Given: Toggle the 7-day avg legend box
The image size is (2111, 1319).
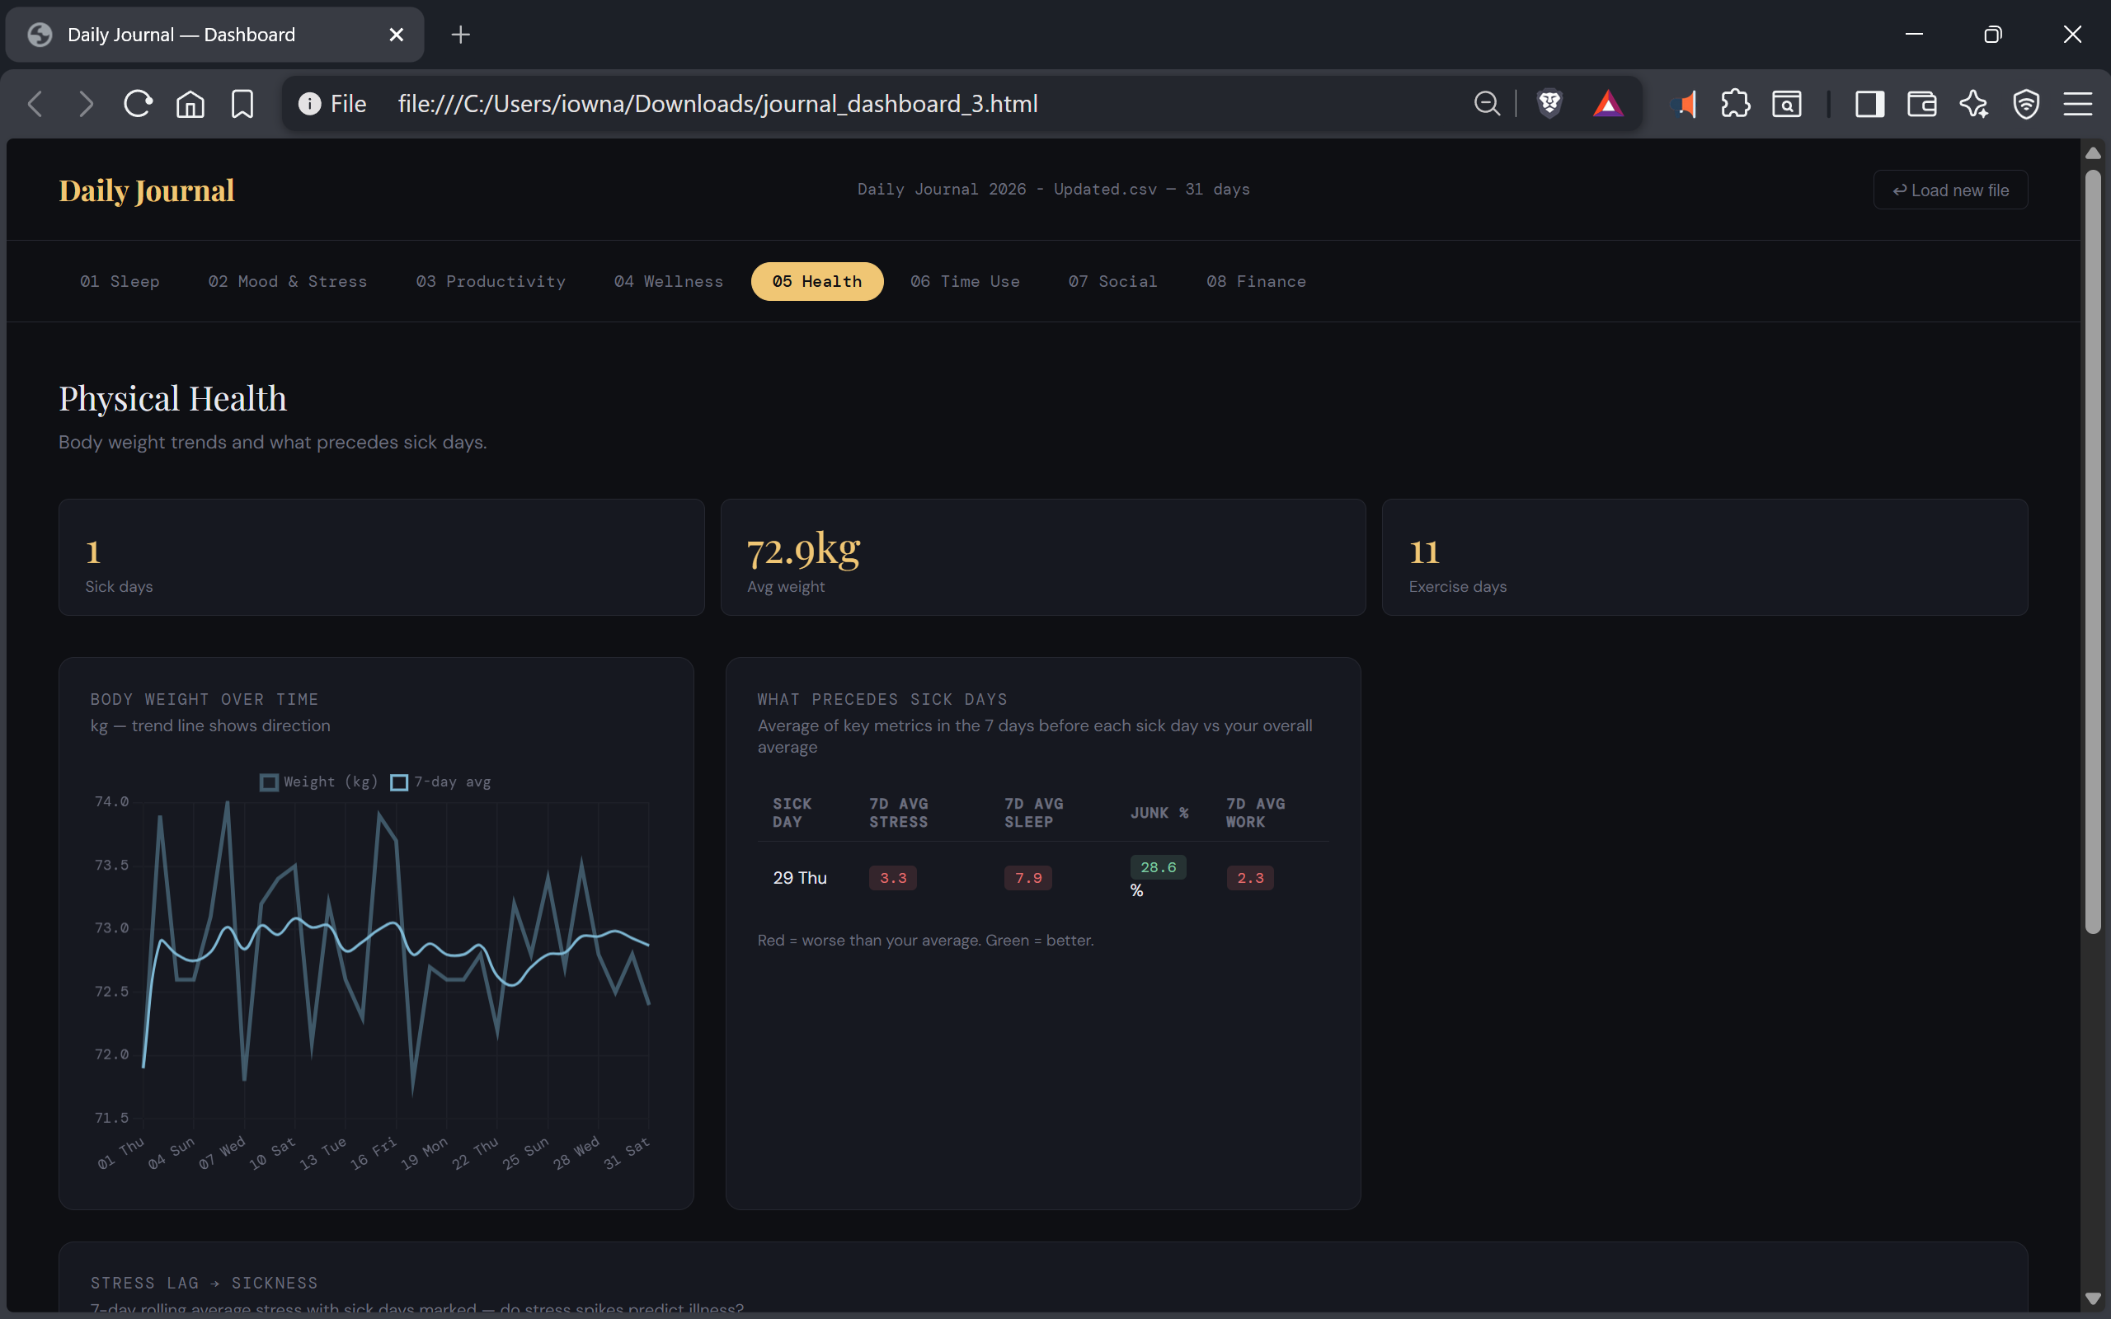Looking at the screenshot, I should coord(398,782).
